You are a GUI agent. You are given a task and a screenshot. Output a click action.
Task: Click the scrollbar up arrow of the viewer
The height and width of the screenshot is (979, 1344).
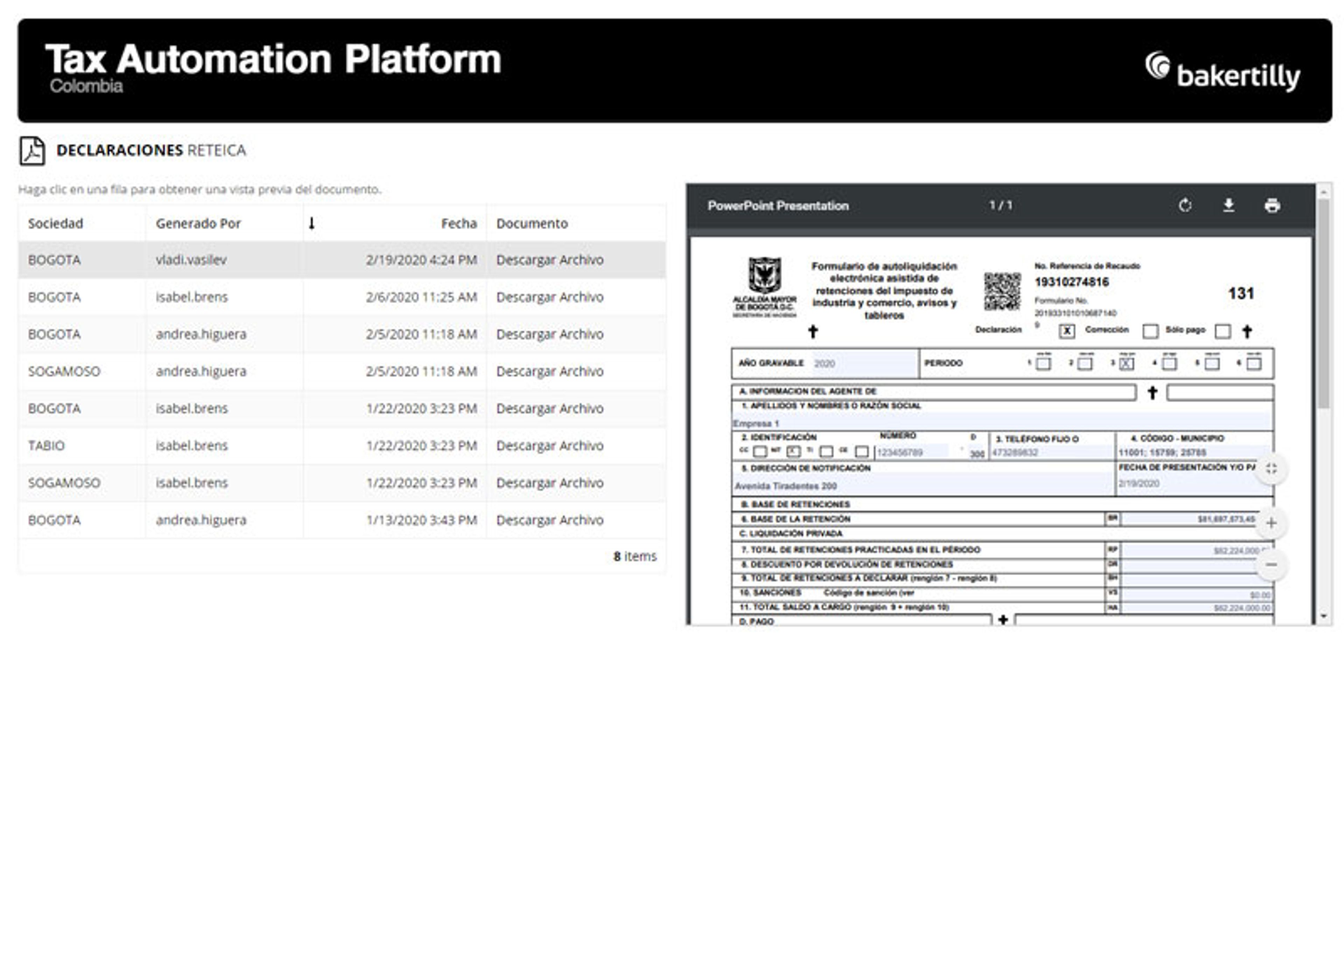(1323, 191)
